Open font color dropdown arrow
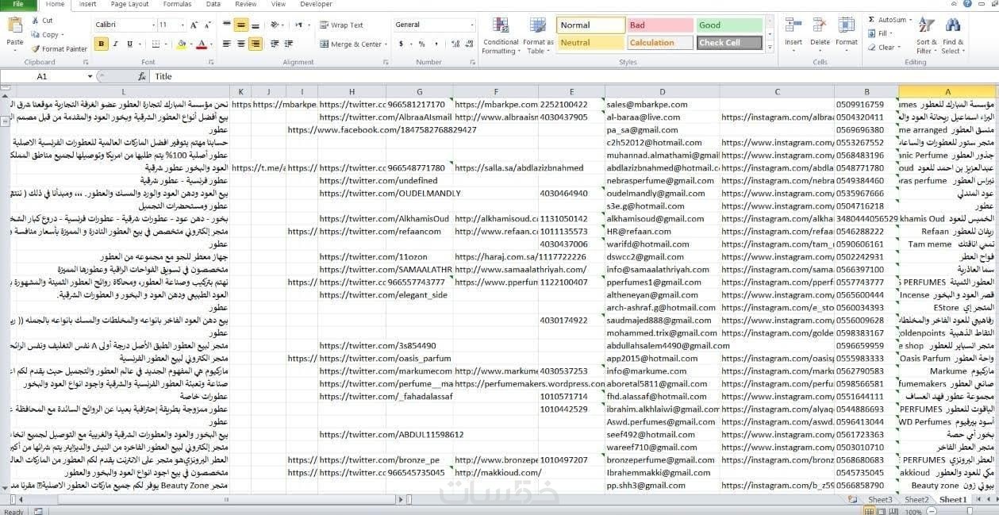Image resolution: width=999 pixels, height=515 pixels. click(210, 44)
